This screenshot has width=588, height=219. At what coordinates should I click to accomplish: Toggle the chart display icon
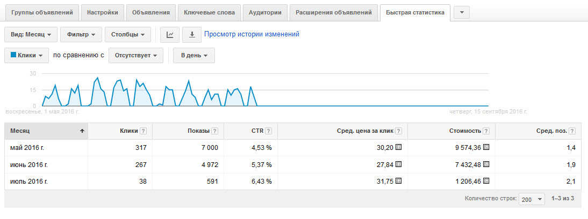tap(170, 34)
